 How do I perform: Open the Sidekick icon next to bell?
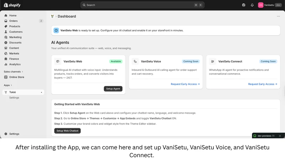click(x=244, y=5)
